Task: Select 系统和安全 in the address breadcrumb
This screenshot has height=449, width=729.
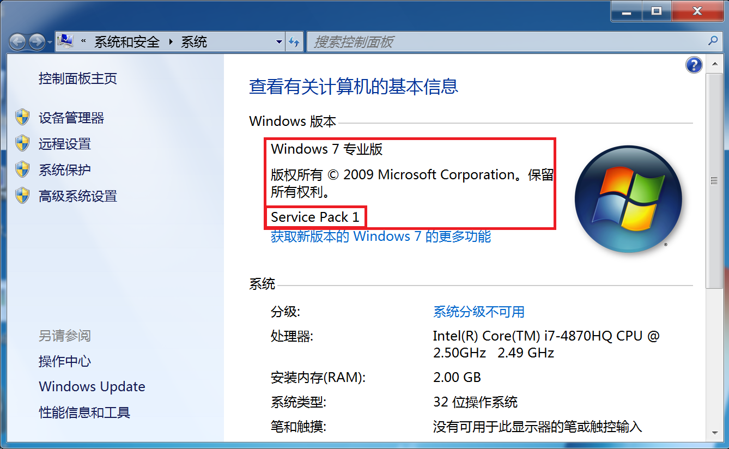Action: [127, 42]
